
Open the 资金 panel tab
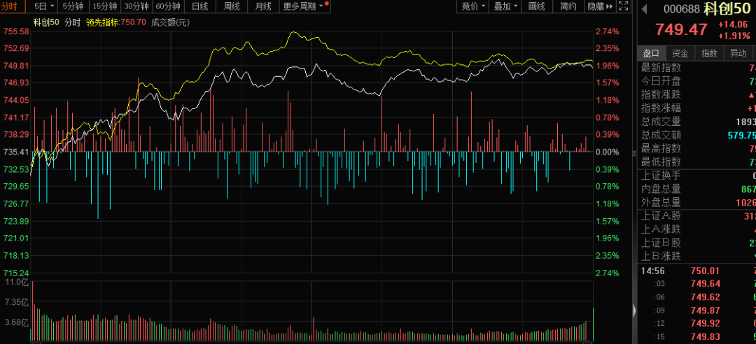[680, 53]
